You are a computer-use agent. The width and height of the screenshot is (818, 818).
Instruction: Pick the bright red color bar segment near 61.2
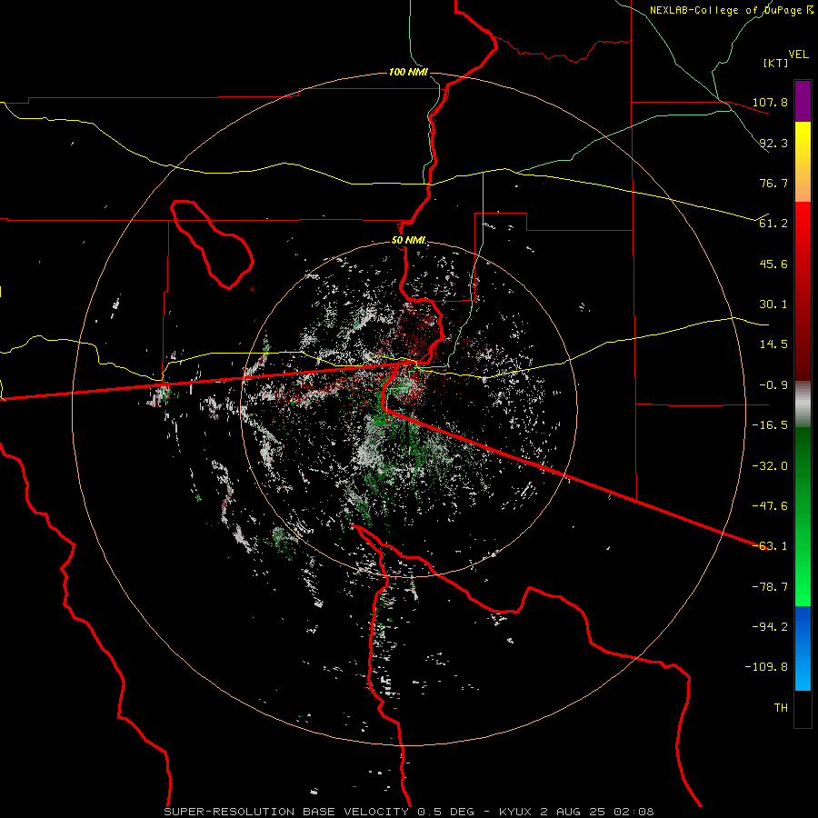[x=803, y=222]
